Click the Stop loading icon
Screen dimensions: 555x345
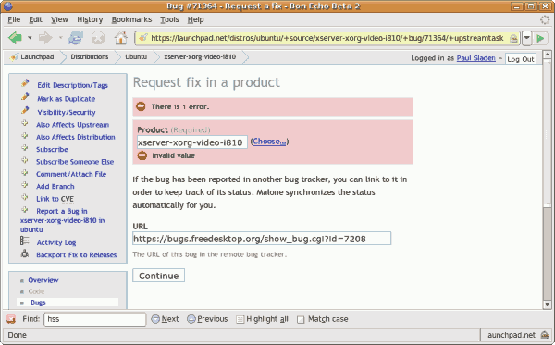98,38
